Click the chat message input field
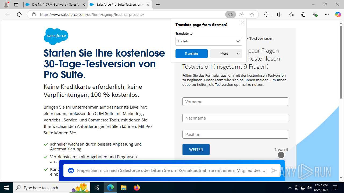This screenshot has width=344, height=193. 172,170
